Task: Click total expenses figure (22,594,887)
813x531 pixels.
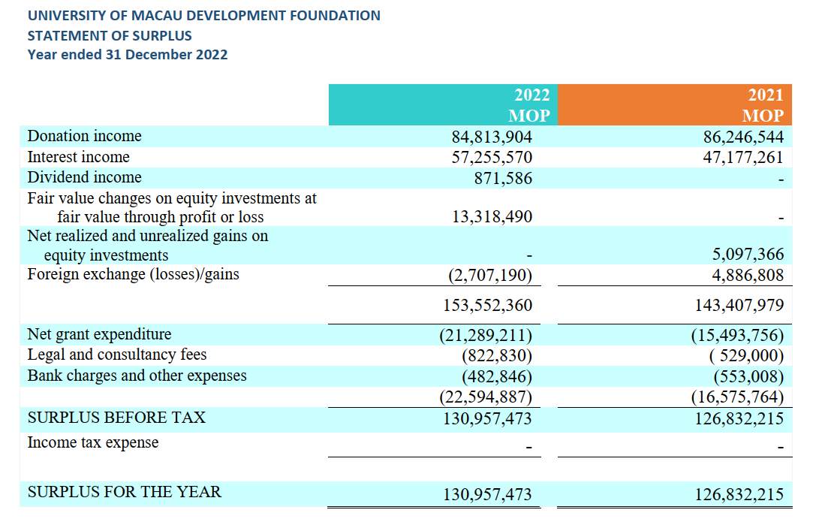Action: pyautogui.click(x=486, y=397)
